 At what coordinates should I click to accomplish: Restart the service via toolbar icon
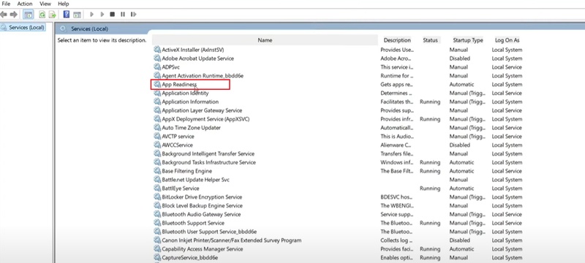(x=133, y=15)
